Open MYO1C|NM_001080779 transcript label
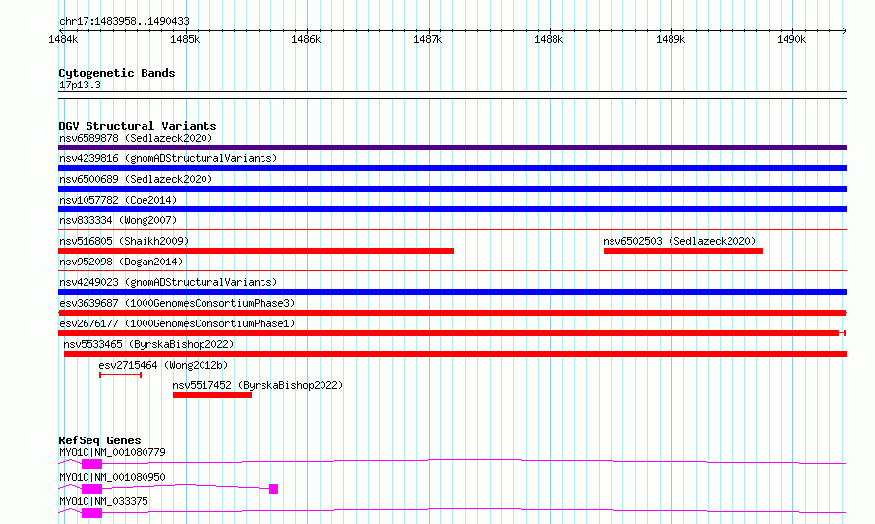Image resolution: width=875 pixels, height=524 pixels. click(112, 452)
